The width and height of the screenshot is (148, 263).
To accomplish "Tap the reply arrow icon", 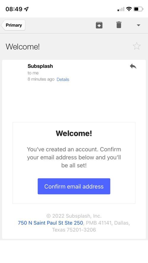I will pyautogui.click(x=133, y=66).
